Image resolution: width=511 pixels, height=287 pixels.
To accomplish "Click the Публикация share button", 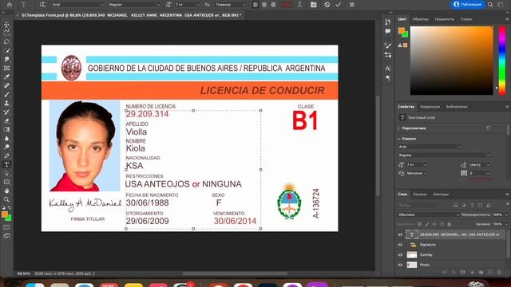I will coord(467,5).
